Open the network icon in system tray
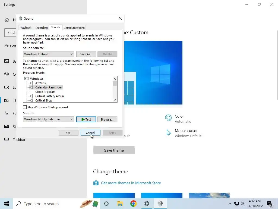This screenshot has width=278, height=209. 236,204
